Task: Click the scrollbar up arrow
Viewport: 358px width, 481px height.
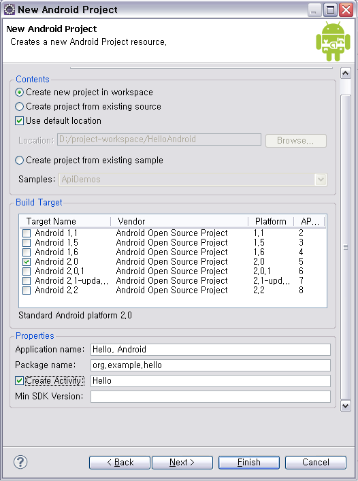Action: [346, 73]
